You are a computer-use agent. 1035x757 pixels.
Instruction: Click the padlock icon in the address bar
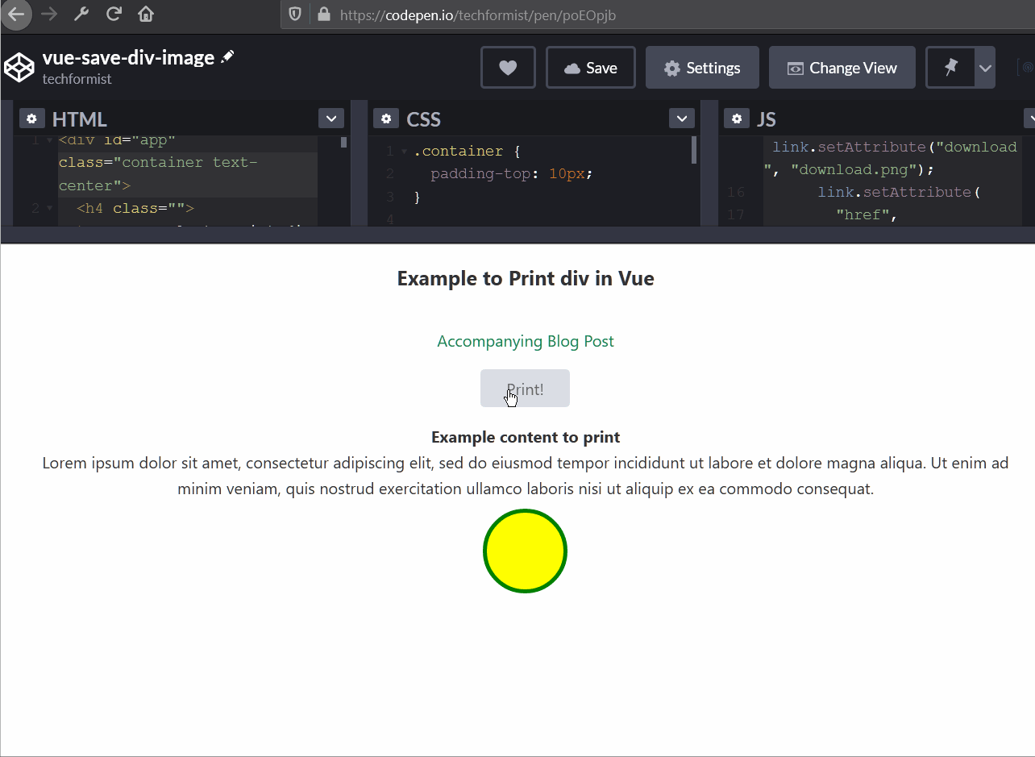324,15
